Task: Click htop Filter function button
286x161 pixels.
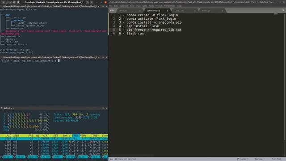Action: [x=46, y=157]
